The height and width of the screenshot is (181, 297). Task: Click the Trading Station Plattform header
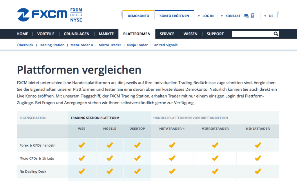pos(95,118)
